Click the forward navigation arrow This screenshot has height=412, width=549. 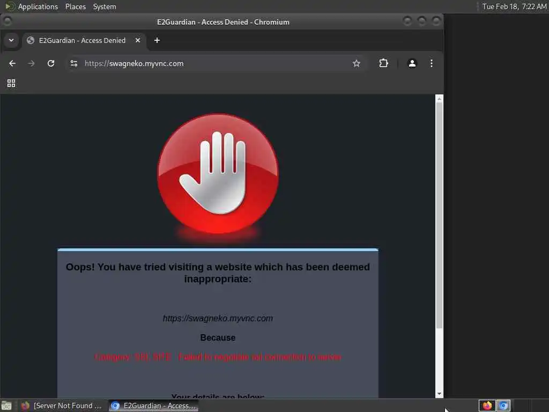pyautogui.click(x=31, y=63)
